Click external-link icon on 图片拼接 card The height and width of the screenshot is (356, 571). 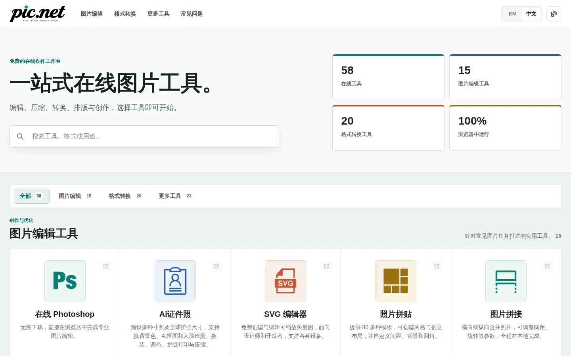547,266
